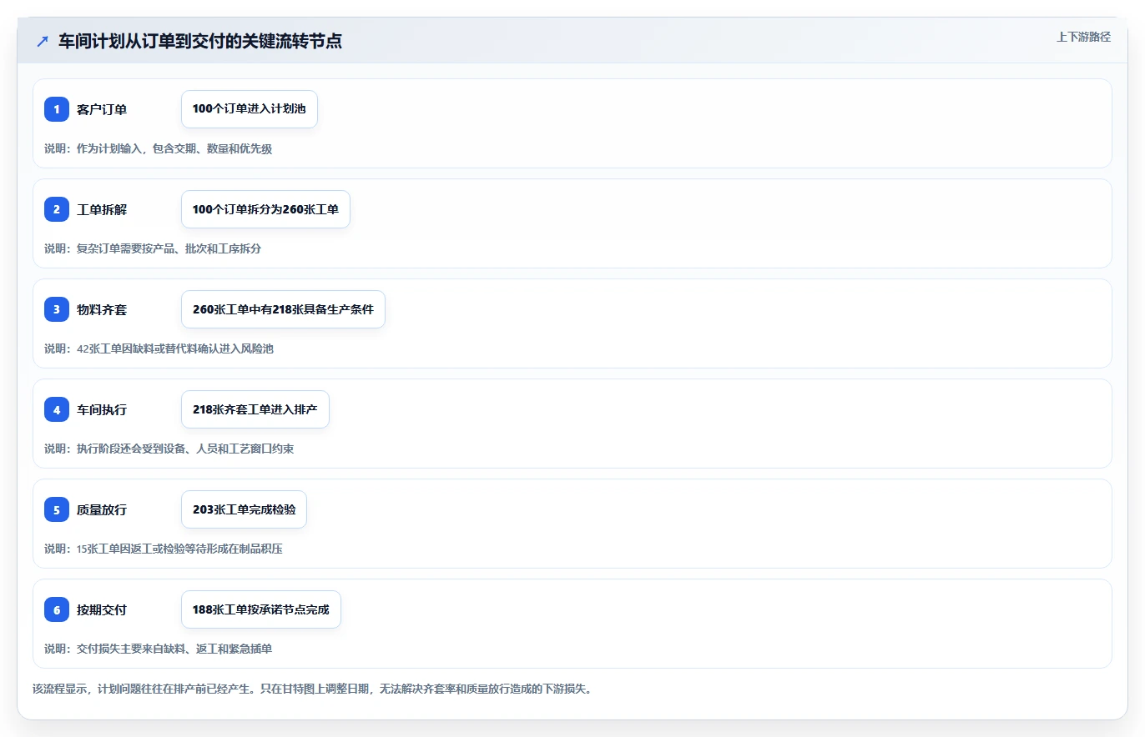Click the number 3 step badge
The height and width of the screenshot is (737, 1145).
57,309
